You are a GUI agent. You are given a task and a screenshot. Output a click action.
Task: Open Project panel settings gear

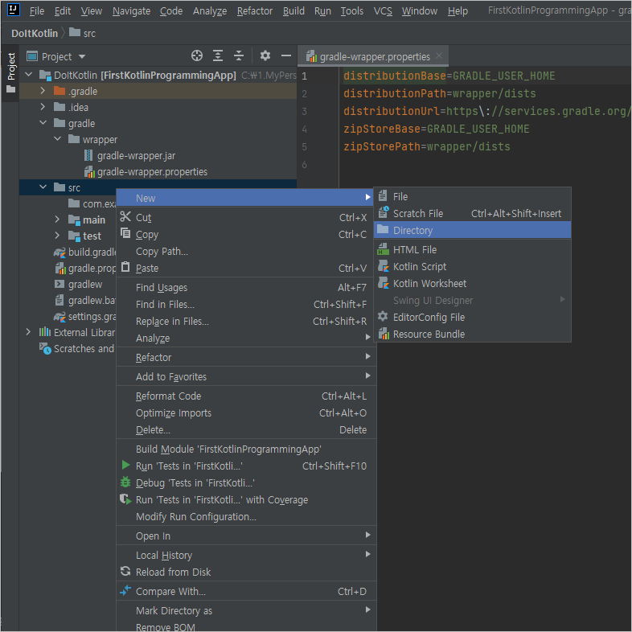(x=265, y=55)
